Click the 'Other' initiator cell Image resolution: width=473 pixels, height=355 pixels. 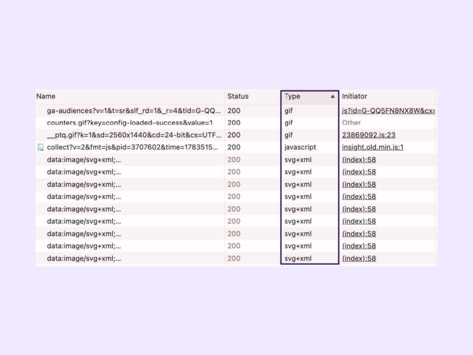point(351,123)
